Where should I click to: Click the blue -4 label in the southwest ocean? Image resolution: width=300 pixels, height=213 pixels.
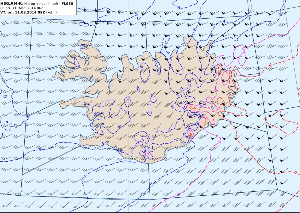tap(84, 176)
